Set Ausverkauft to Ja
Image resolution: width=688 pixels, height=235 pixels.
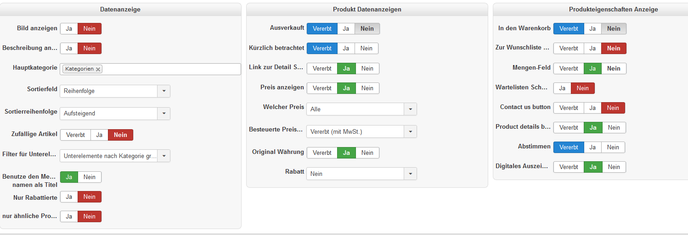pos(346,29)
